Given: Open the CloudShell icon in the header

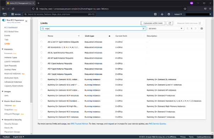Looking at the screenshot, I should click(x=155, y=14).
